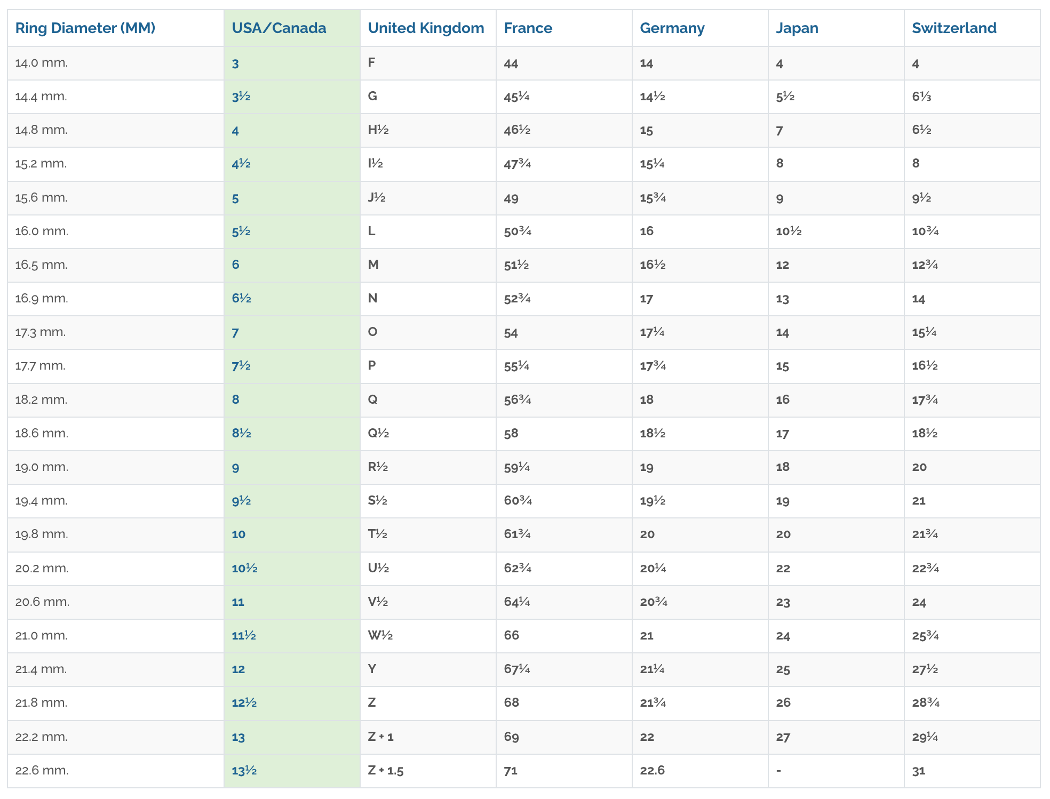The height and width of the screenshot is (799, 1050).
Task: Select the 20.6 mm. diameter cell
Action: (x=116, y=602)
